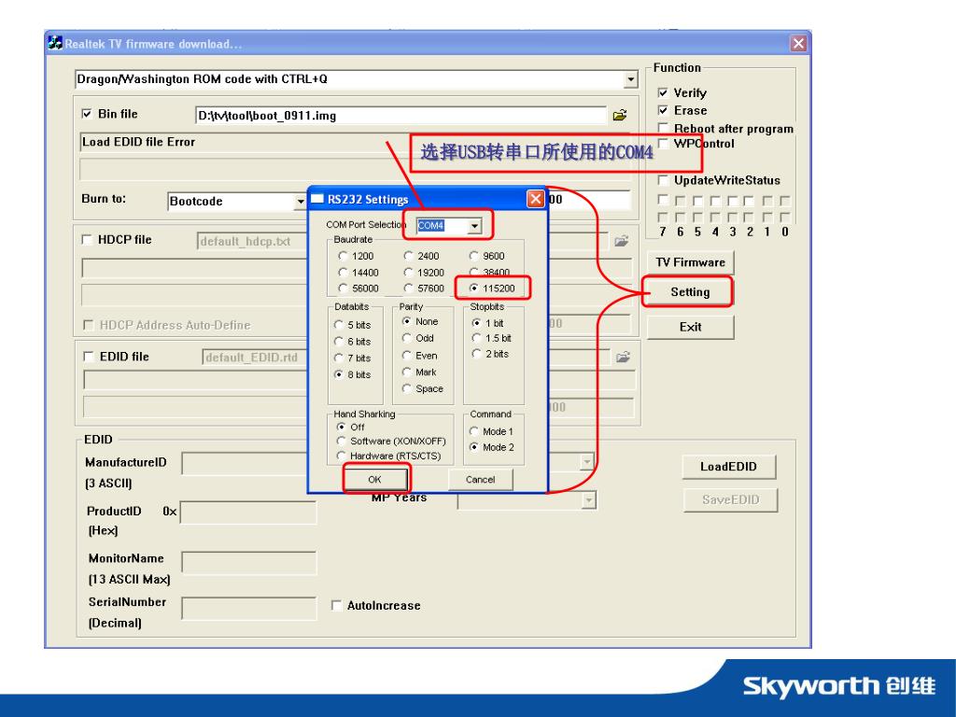Tick the AutoIncrease checkbox

(x=338, y=606)
